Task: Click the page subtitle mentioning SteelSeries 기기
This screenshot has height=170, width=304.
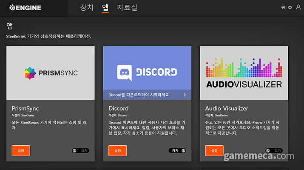Action: click(48, 36)
